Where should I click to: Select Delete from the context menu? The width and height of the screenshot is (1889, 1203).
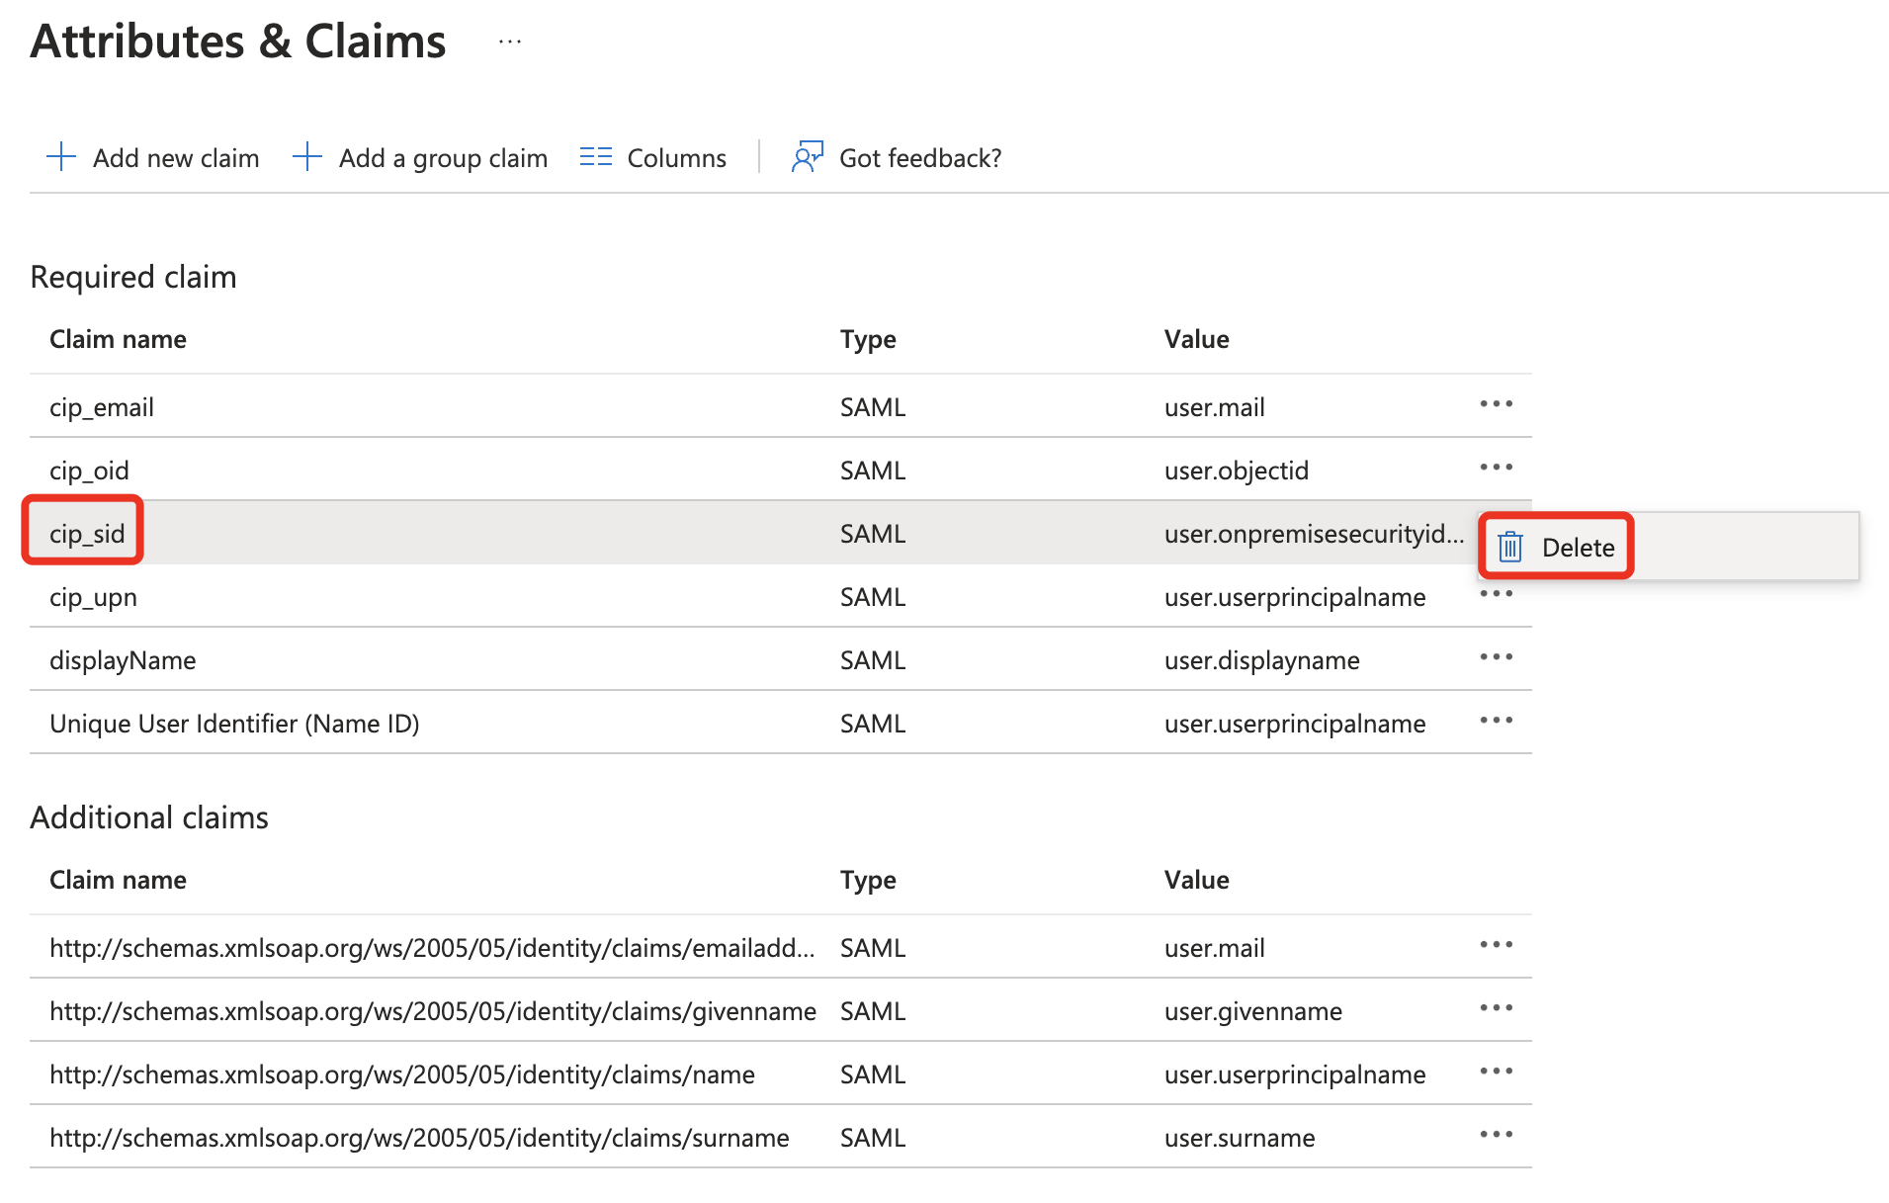(1579, 547)
